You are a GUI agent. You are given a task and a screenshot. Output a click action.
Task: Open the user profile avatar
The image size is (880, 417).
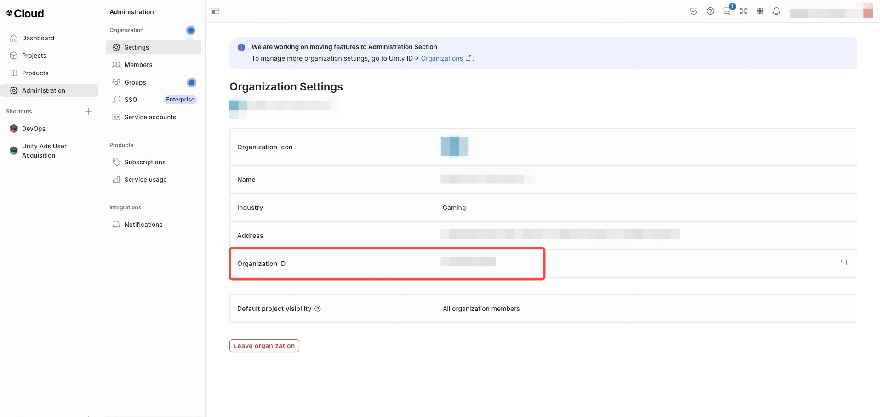[868, 11]
